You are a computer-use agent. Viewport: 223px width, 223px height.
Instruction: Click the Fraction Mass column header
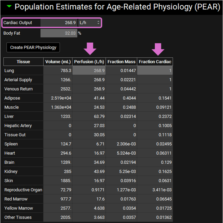[121, 62]
